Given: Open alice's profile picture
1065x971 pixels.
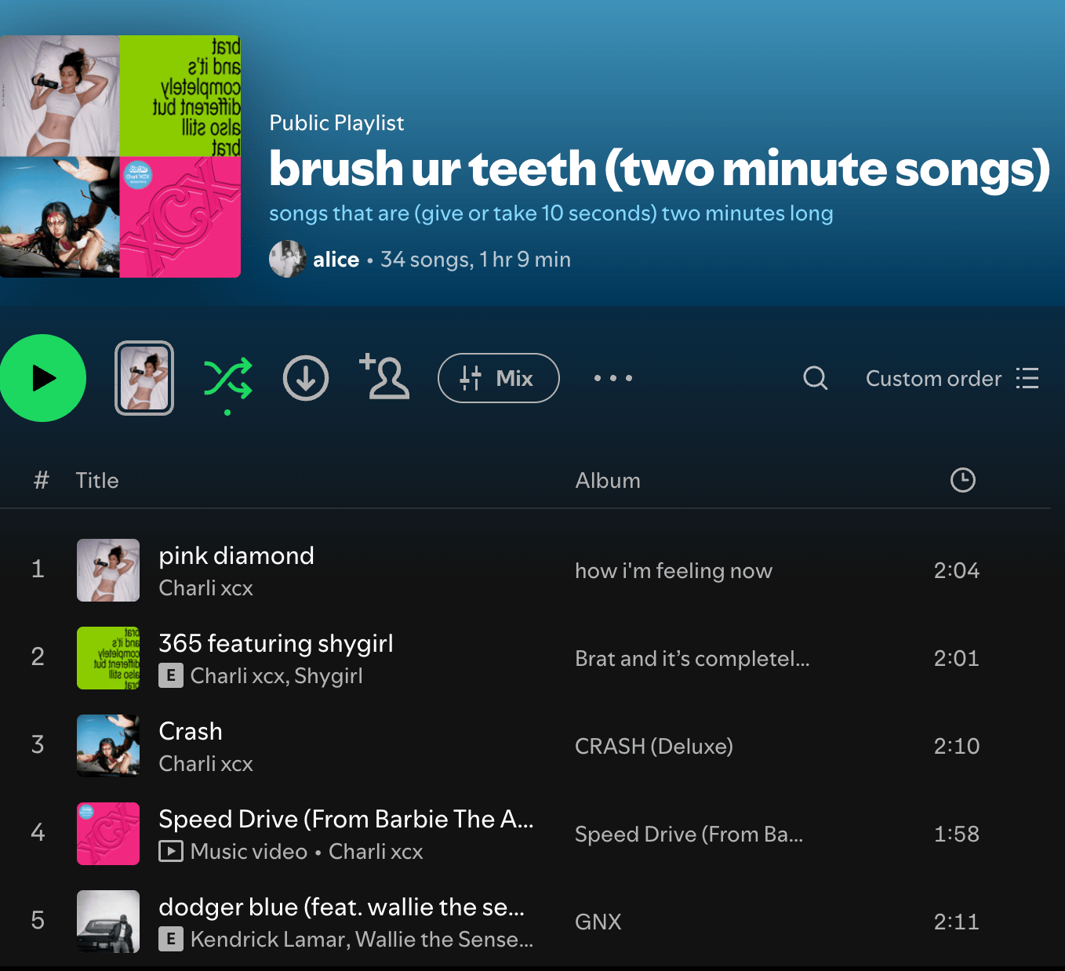Looking at the screenshot, I should point(288,259).
